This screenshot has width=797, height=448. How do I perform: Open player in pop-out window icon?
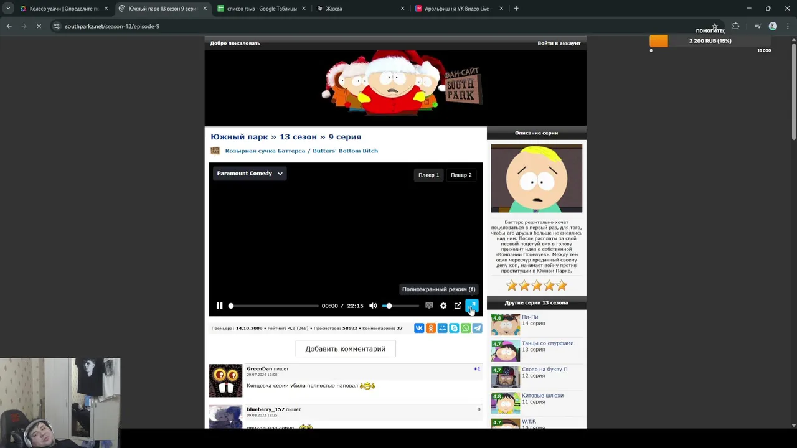click(458, 306)
